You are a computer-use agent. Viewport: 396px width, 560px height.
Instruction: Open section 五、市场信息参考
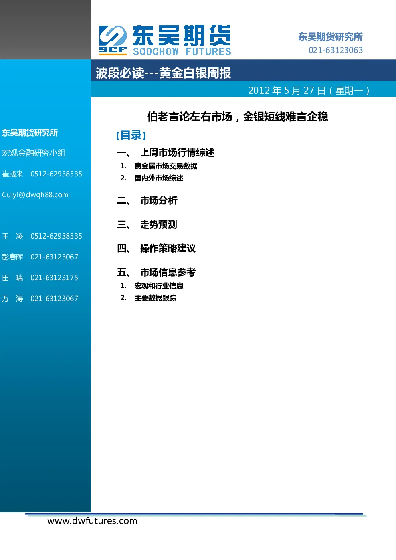(156, 272)
